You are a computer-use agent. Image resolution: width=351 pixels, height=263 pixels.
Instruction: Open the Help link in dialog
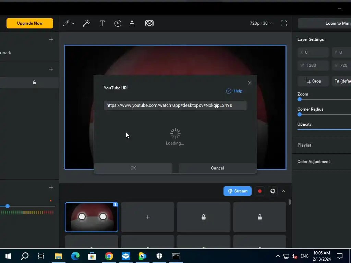238,91
